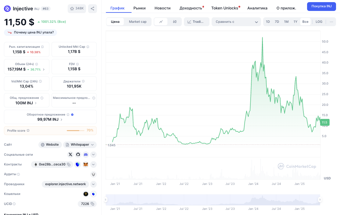This screenshot has height=215, width=340.
Task: Click info icon next to Объем (24ч)
Action: [37, 64]
